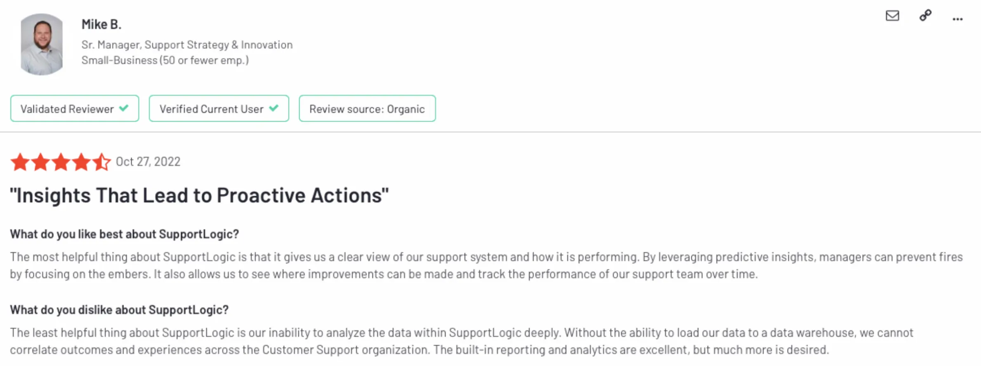Click the half-filled fifth star
This screenshot has height=383, width=981.
(x=101, y=161)
